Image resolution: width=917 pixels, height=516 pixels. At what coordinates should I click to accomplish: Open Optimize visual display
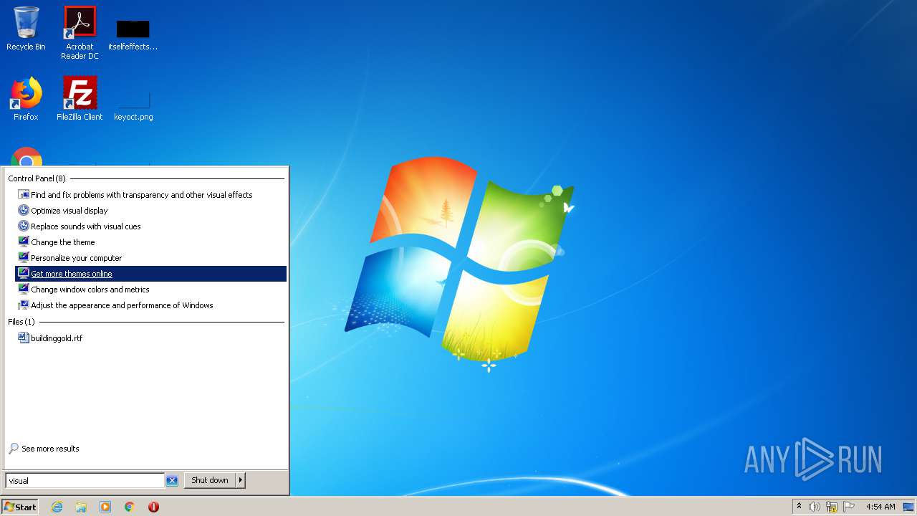click(151, 211)
